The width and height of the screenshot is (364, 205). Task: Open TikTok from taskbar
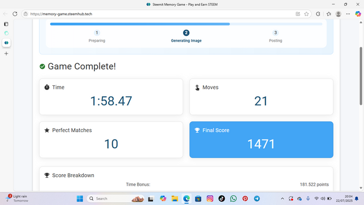point(221,199)
